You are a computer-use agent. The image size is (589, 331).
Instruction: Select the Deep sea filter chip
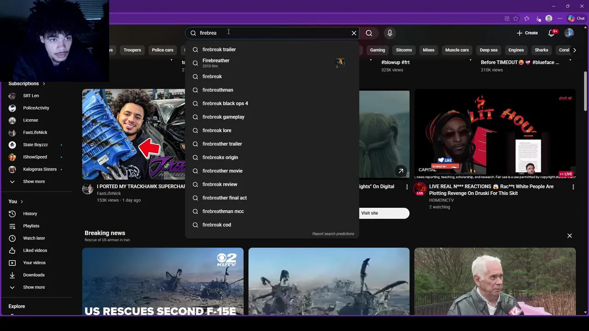[488, 50]
